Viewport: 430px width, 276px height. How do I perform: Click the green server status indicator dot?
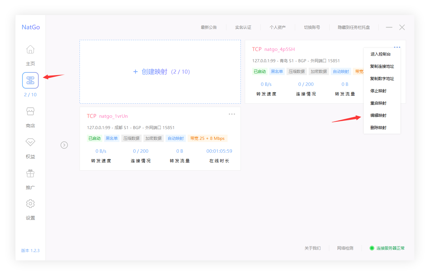[x=372, y=248]
